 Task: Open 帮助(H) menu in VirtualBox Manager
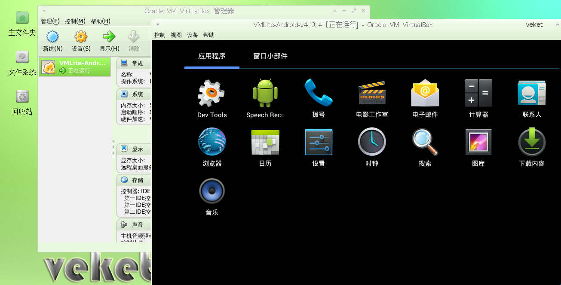pyautogui.click(x=100, y=21)
